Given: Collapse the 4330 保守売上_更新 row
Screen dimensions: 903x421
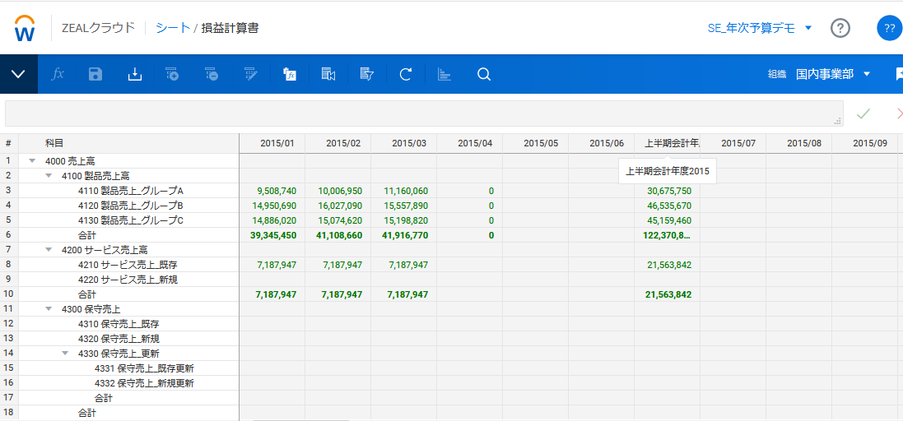Looking at the screenshot, I should click(65, 353).
